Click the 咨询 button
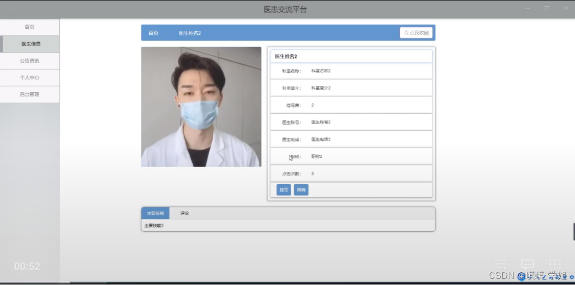The height and width of the screenshot is (285, 575). point(301,190)
